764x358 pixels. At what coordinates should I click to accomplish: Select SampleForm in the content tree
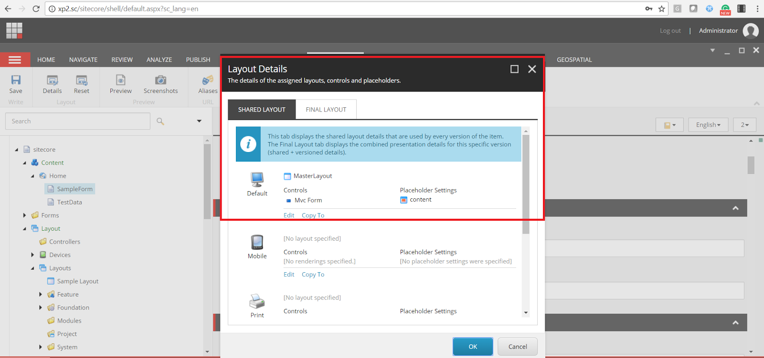pos(70,189)
